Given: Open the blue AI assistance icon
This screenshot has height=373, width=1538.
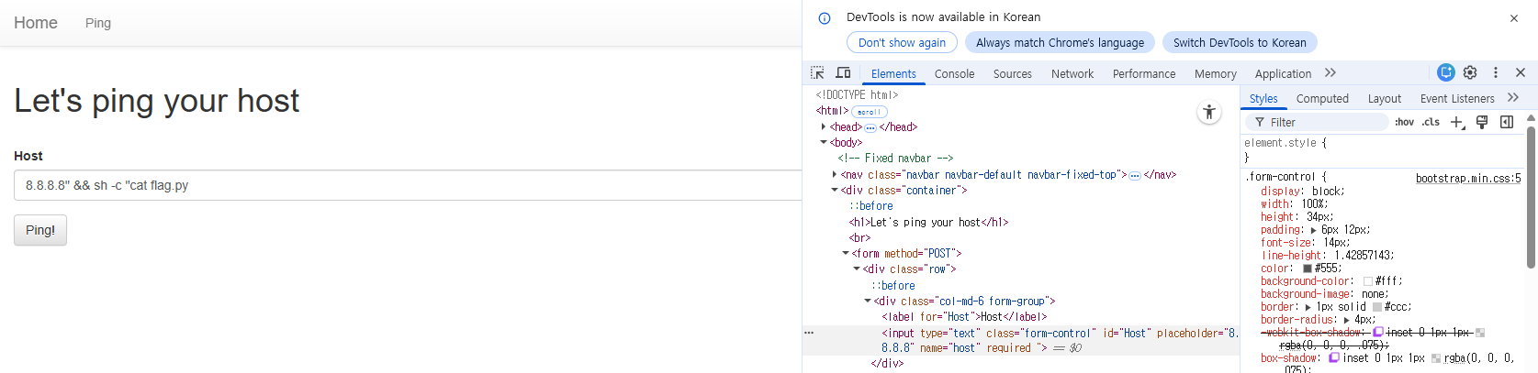Looking at the screenshot, I should [1445, 72].
